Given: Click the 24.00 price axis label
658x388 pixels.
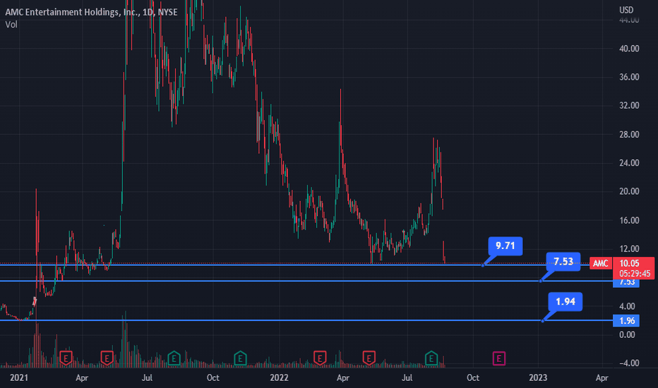Looking at the screenshot, I should (x=629, y=163).
